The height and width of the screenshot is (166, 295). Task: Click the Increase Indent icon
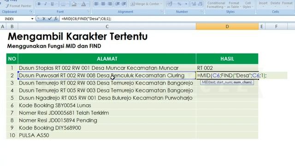124,4
